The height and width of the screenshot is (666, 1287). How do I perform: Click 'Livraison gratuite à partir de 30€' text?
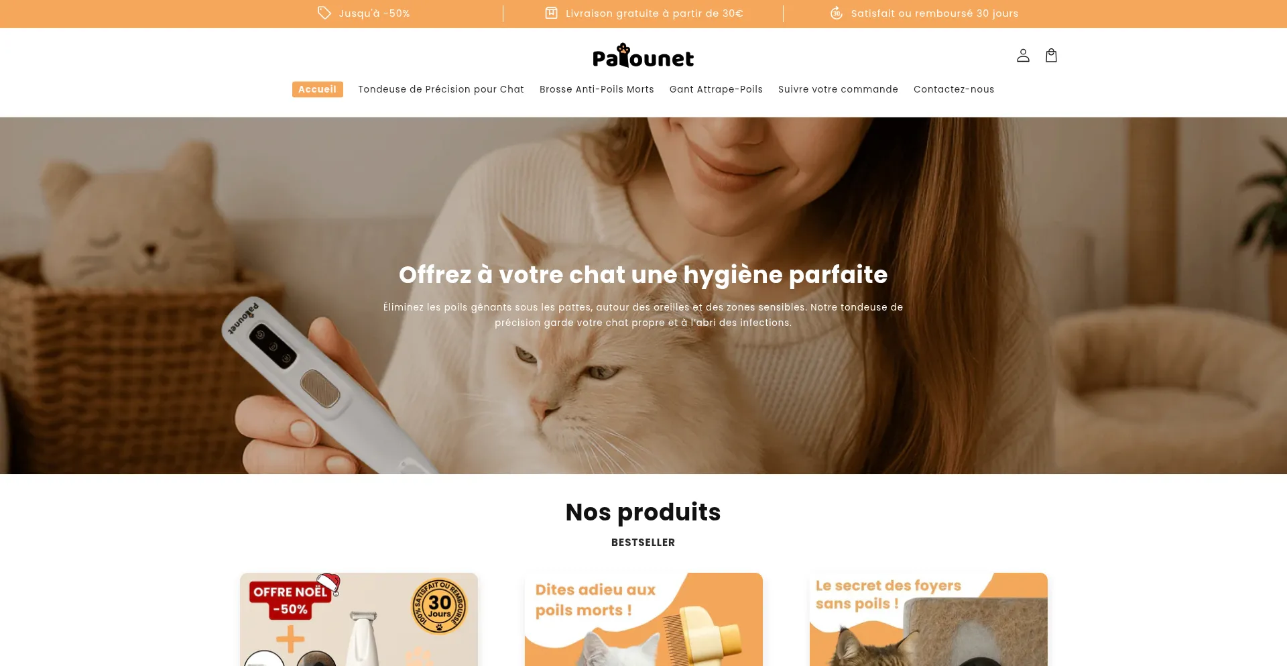click(x=654, y=13)
